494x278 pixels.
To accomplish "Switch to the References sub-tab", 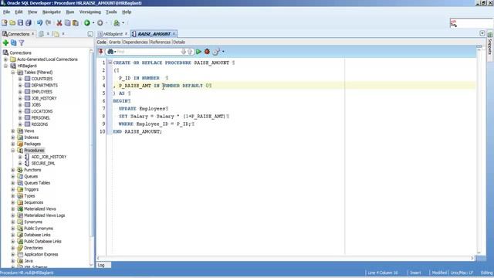I will click(161, 42).
